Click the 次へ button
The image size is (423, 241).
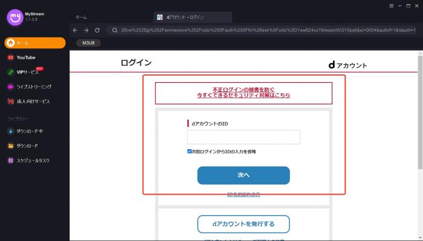[x=244, y=176]
